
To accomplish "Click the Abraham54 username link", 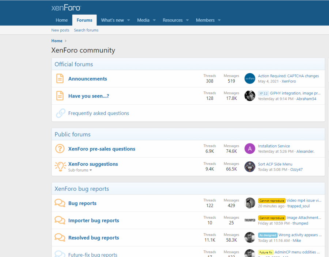I will tap(306, 99).
